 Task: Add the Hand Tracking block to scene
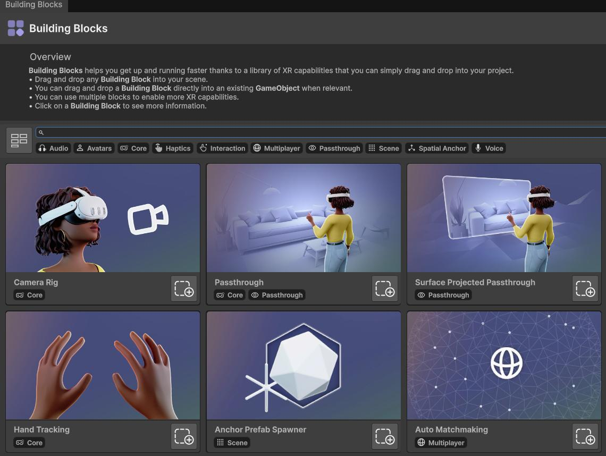click(x=184, y=436)
